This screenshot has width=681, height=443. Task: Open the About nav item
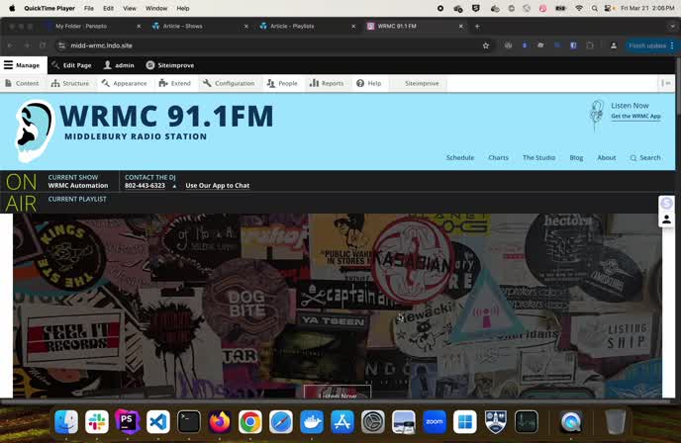coord(607,157)
